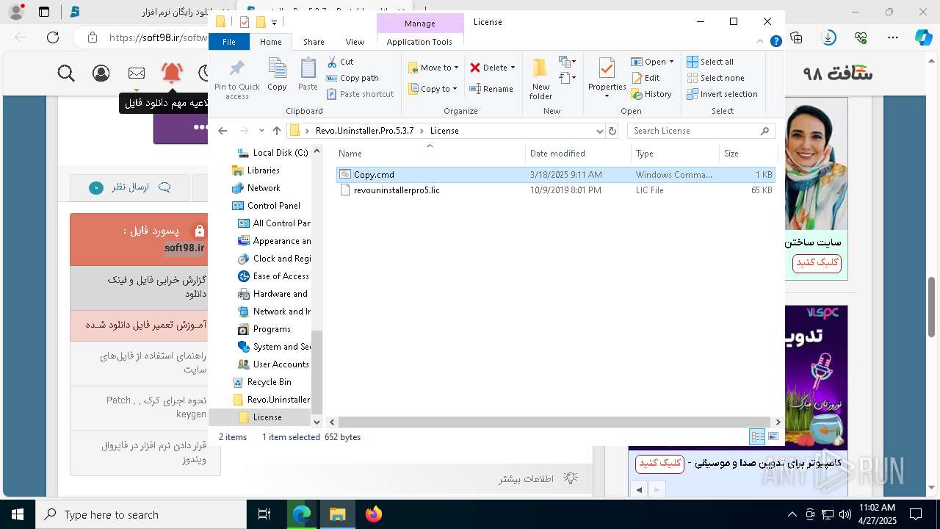940x529 pixels.
Task: Open Firefox from the taskbar
Action: click(374, 514)
